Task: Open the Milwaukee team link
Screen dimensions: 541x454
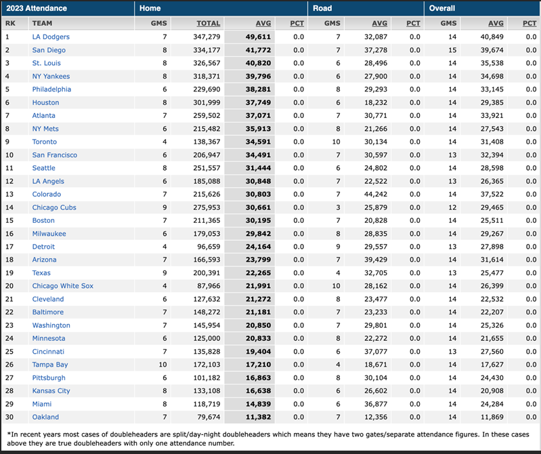Action: 49,234
